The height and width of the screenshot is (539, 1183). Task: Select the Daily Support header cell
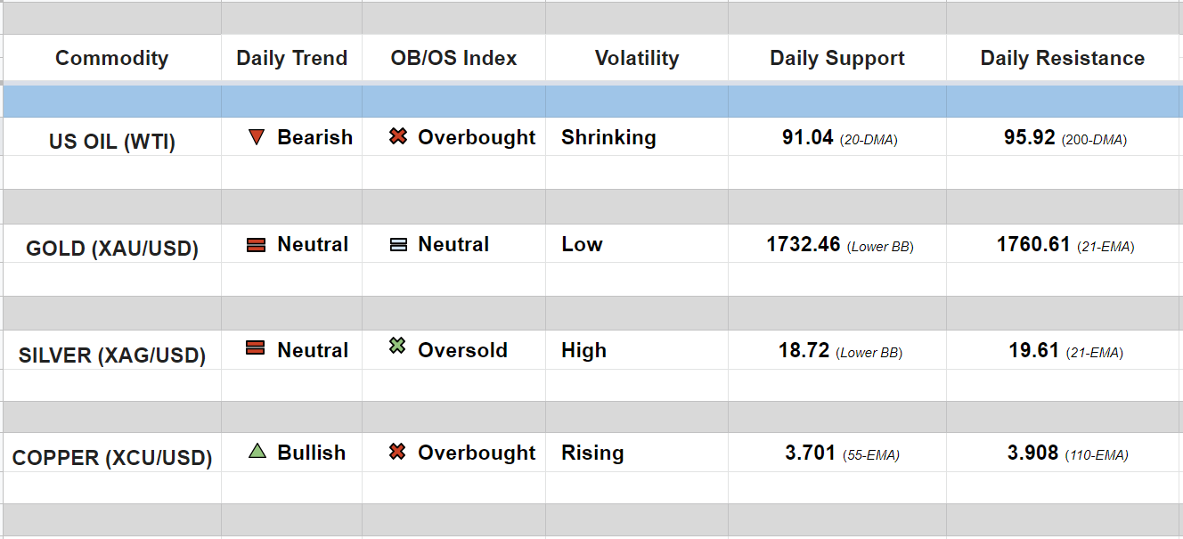[x=836, y=59]
